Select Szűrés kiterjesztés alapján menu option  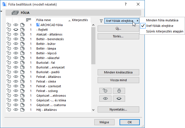tap(165, 31)
